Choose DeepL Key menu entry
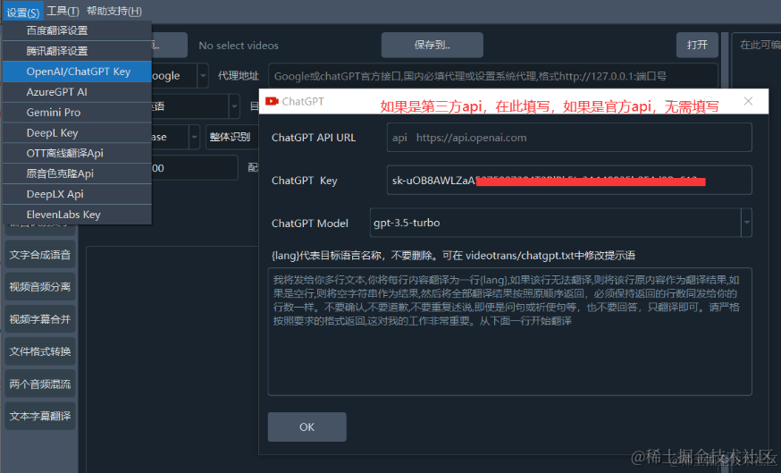Image resolution: width=781 pixels, height=473 pixels. pyautogui.click(x=77, y=132)
